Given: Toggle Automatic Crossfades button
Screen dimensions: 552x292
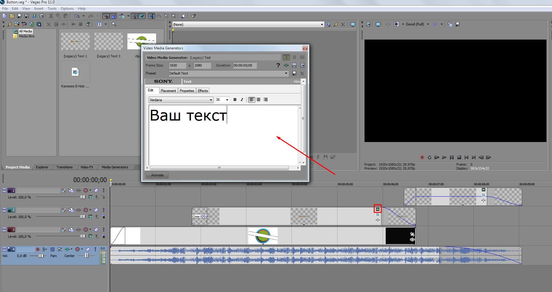Looking at the screenshot, I should [x=114, y=16].
